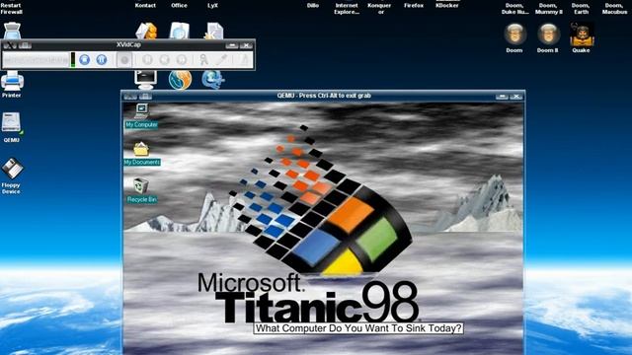632x355 pixels.
Task: Click the second button in XVidCap titlebar left
Action: (25, 45)
